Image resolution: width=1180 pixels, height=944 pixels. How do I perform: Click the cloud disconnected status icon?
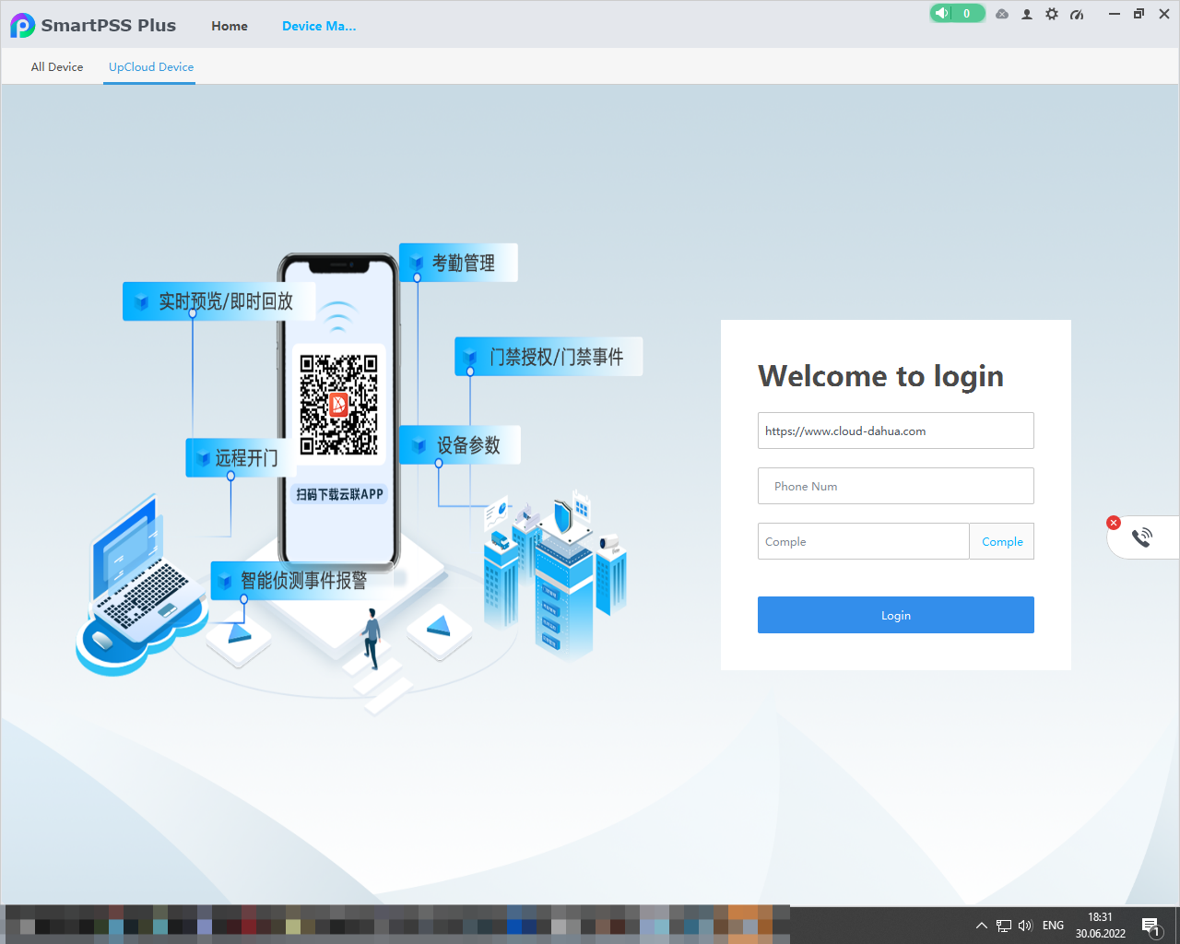tap(1002, 14)
